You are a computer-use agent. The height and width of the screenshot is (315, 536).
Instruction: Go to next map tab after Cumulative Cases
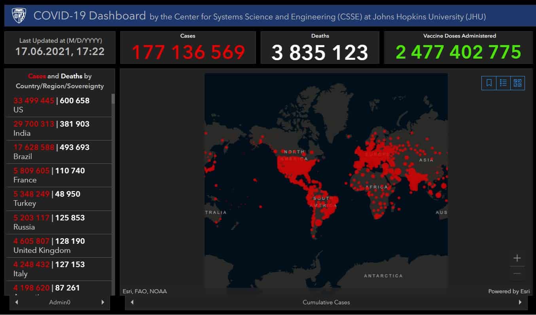click(521, 302)
